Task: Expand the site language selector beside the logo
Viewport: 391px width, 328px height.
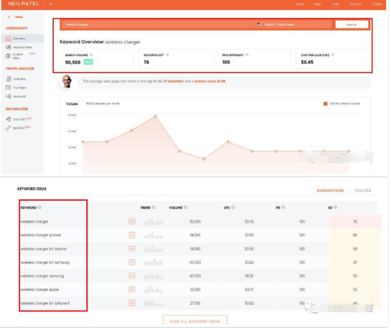Action: [52, 4]
